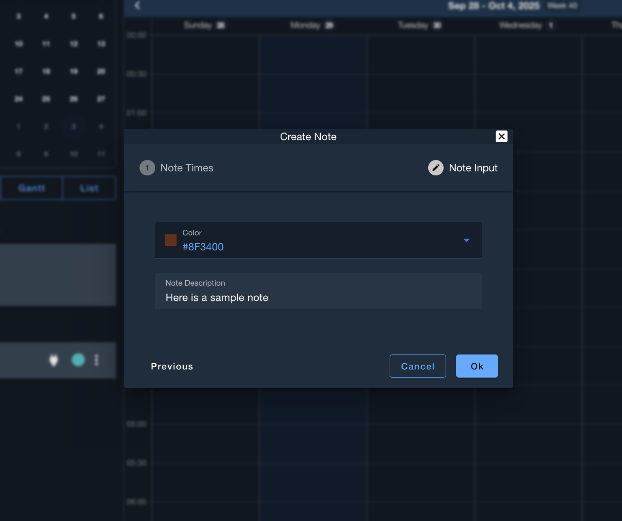The width and height of the screenshot is (622, 521).
Task: Close the Create Note dialog
Action: pos(502,137)
